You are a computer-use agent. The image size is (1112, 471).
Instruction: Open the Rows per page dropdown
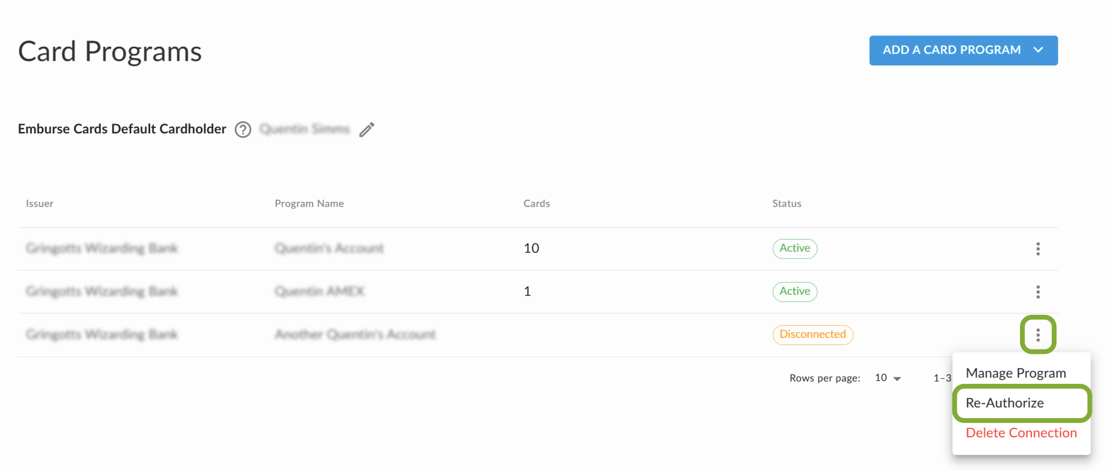[x=887, y=378]
